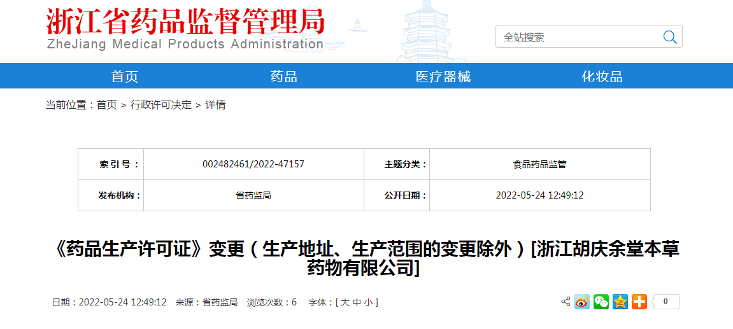Select index number 002482461/2022-47157
This screenshot has width=733, height=329.
[253, 164]
